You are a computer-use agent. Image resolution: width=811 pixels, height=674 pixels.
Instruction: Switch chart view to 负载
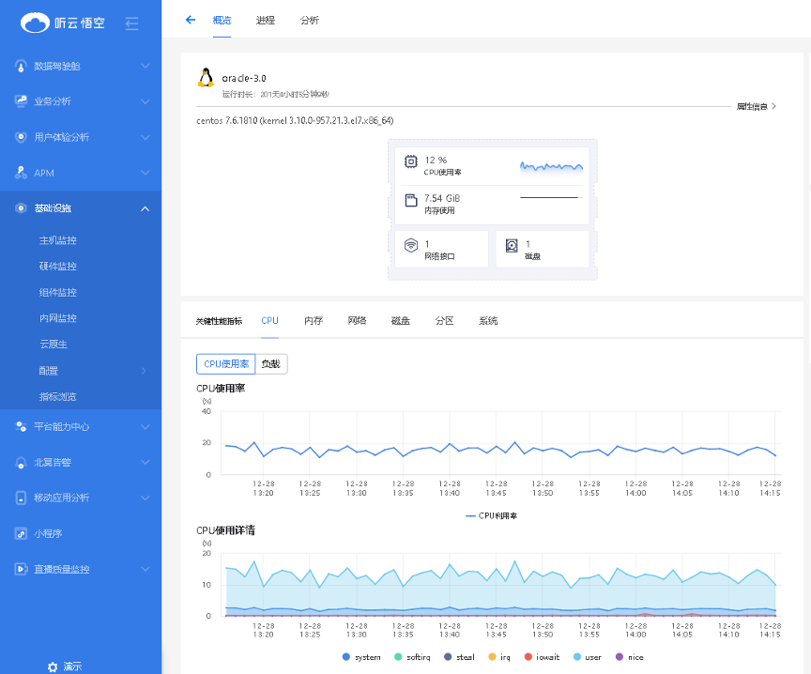(x=271, y=364)
